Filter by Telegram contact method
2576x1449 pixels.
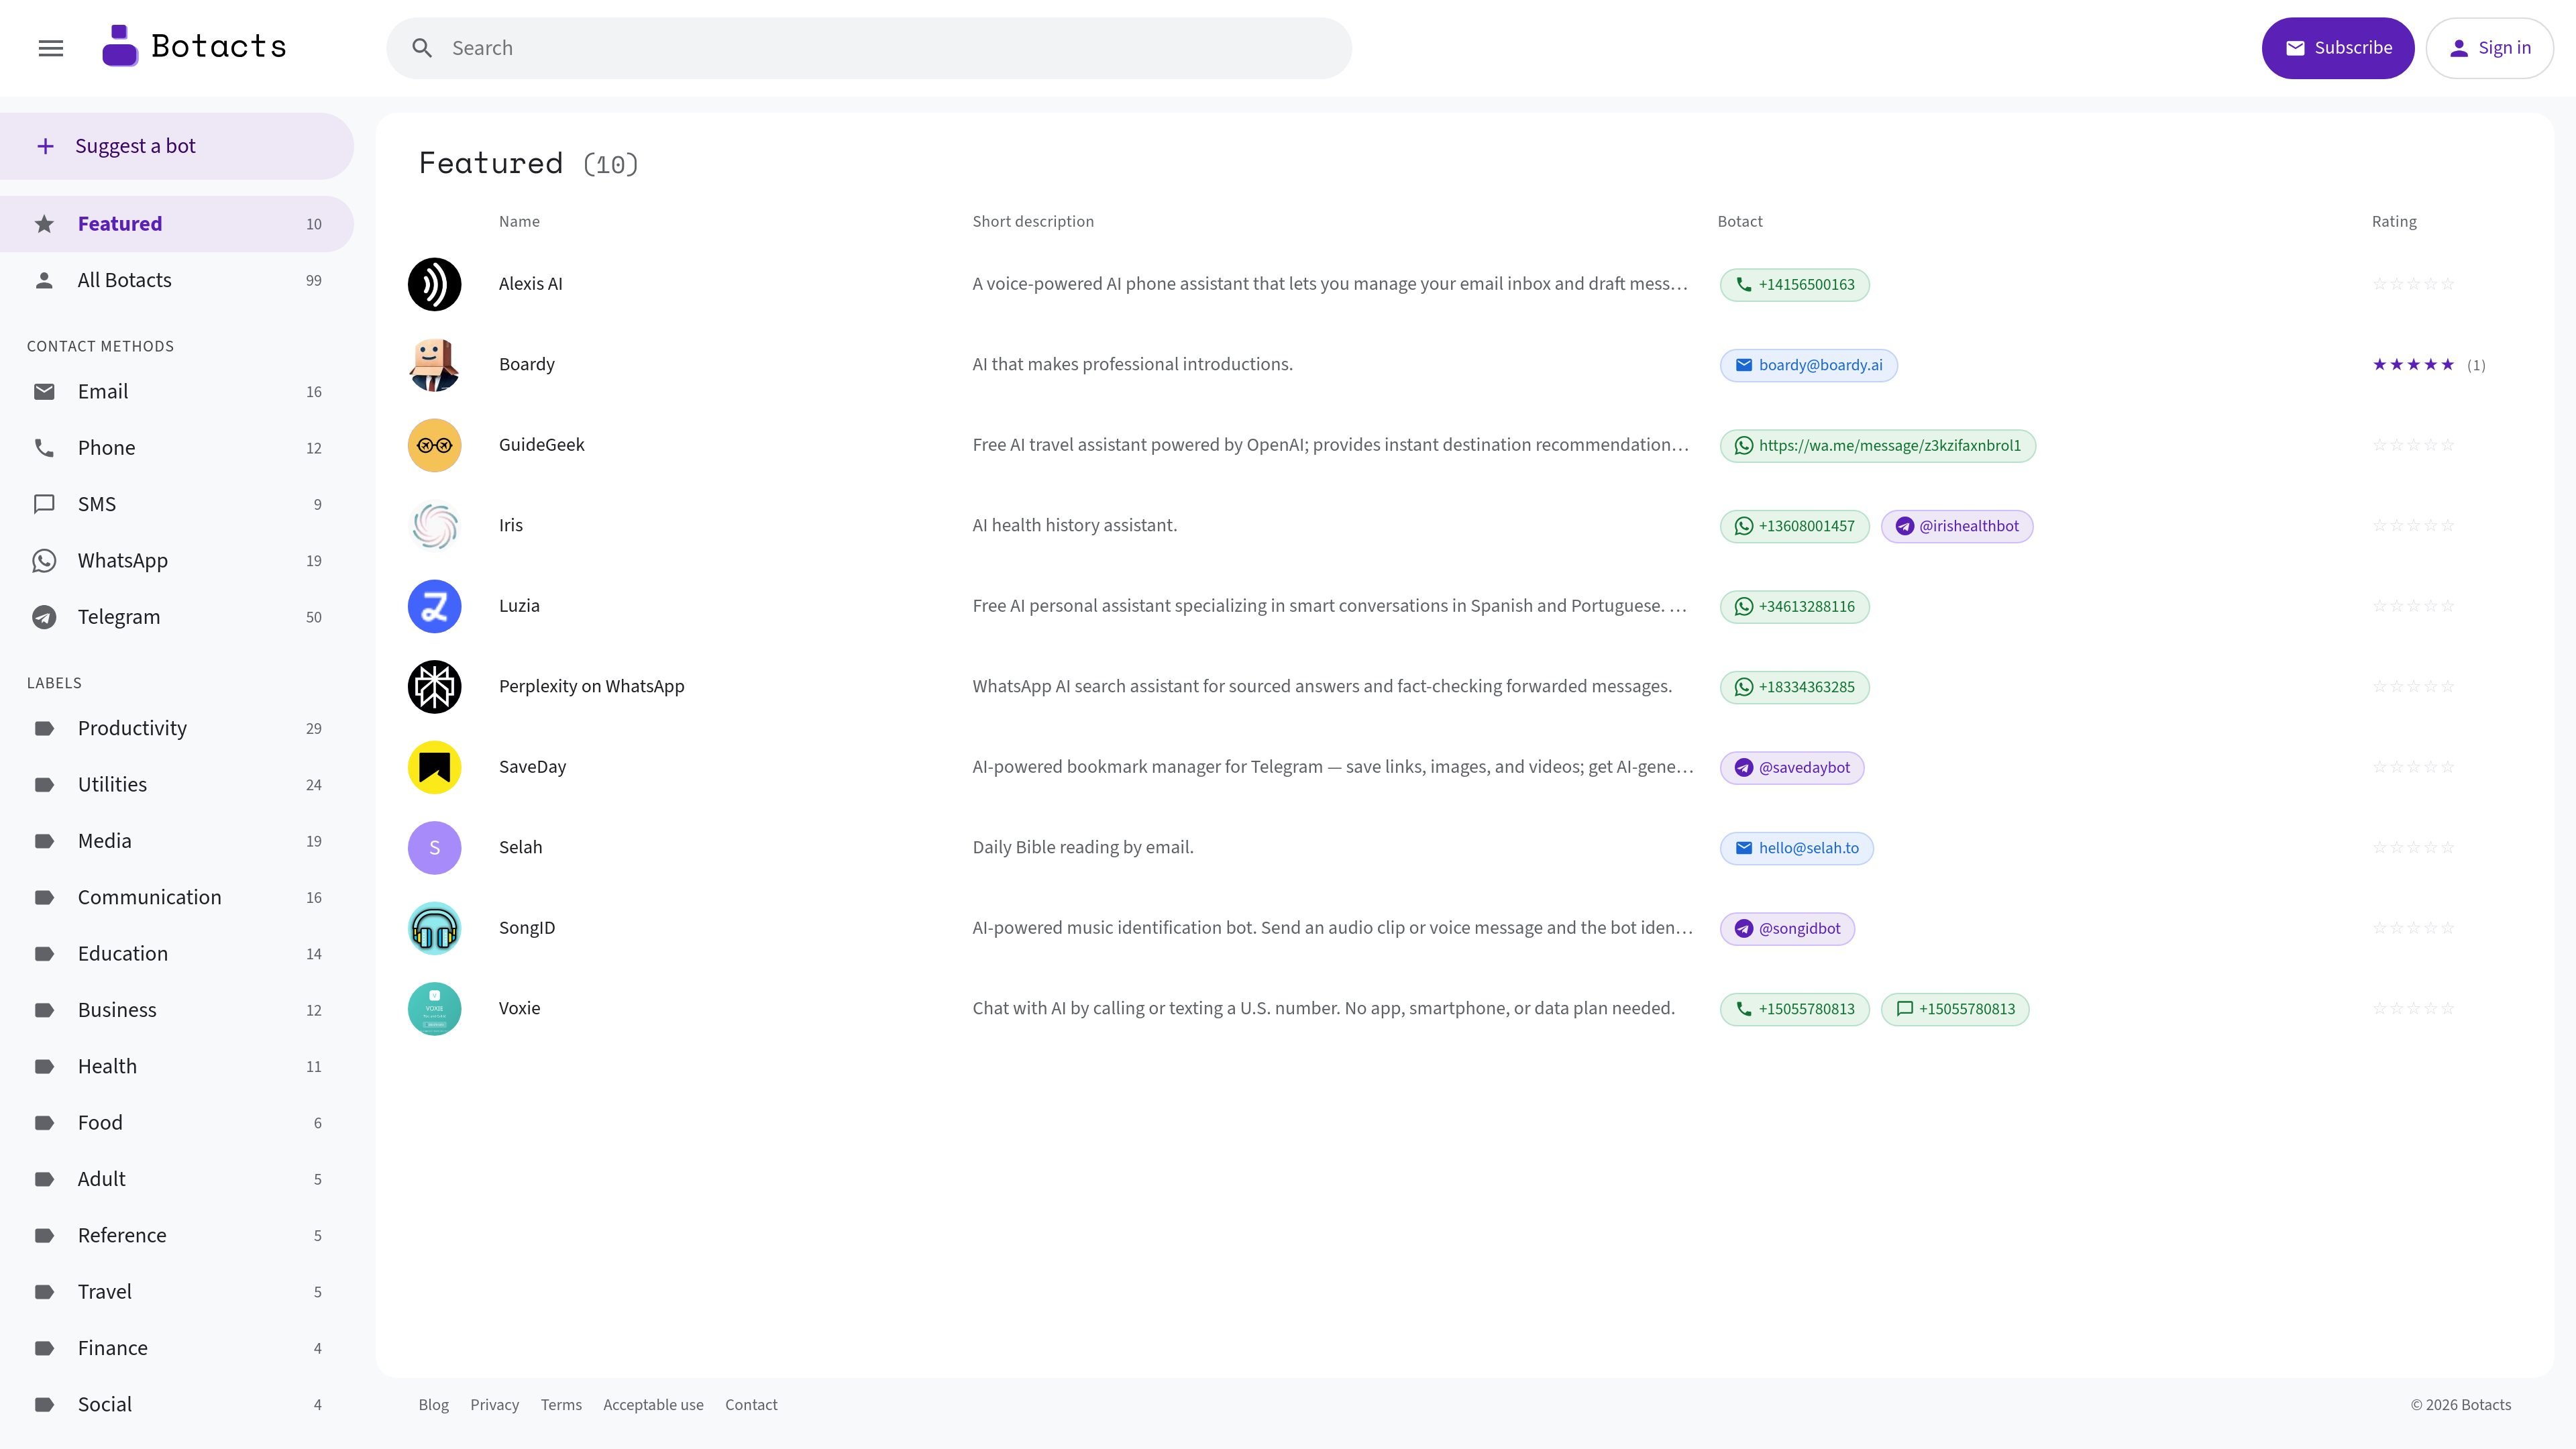tap(177, 617)
